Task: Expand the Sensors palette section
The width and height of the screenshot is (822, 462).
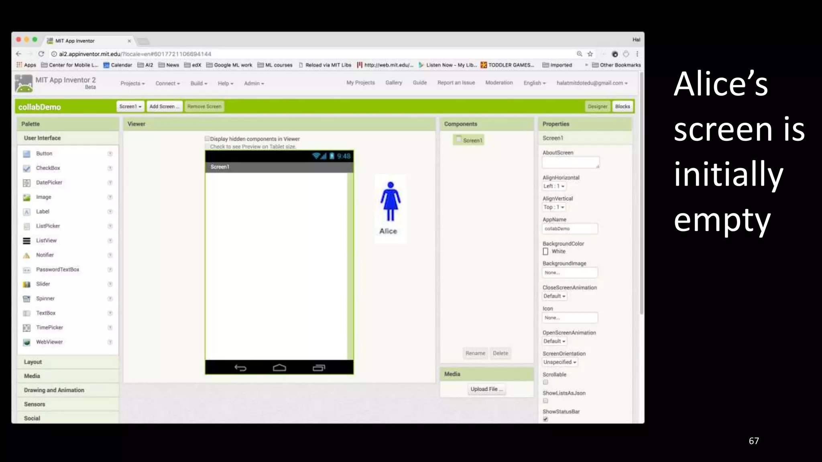Action: (68, 404)
